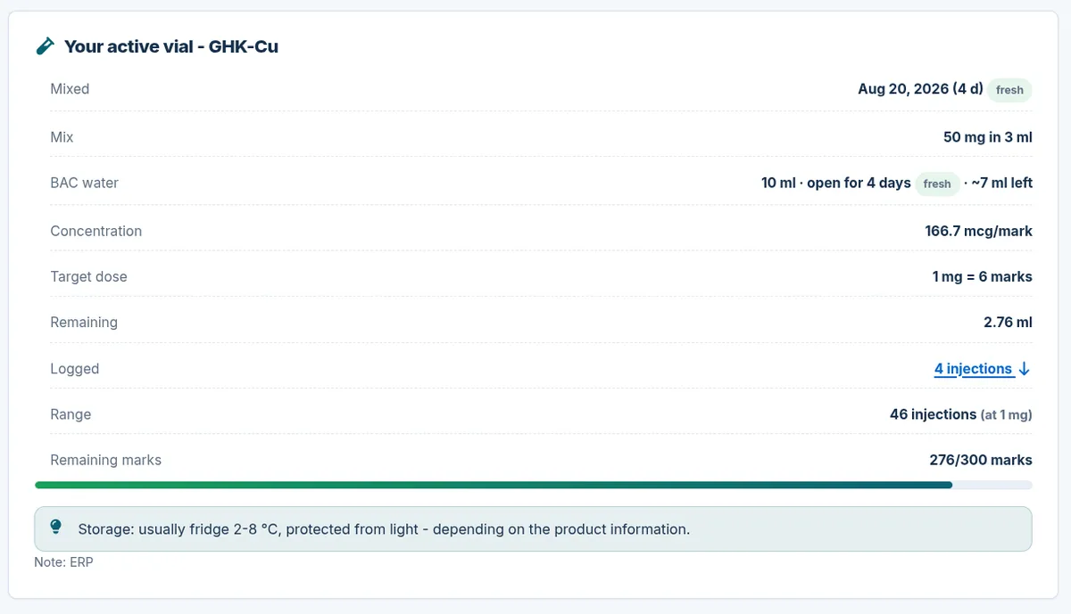
Task: Click the 166.7 mcg/mark concentration value
Action: point(979,231)
